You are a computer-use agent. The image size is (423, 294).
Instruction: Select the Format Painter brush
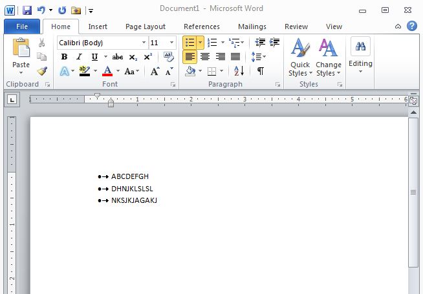(x=42, y=71)
